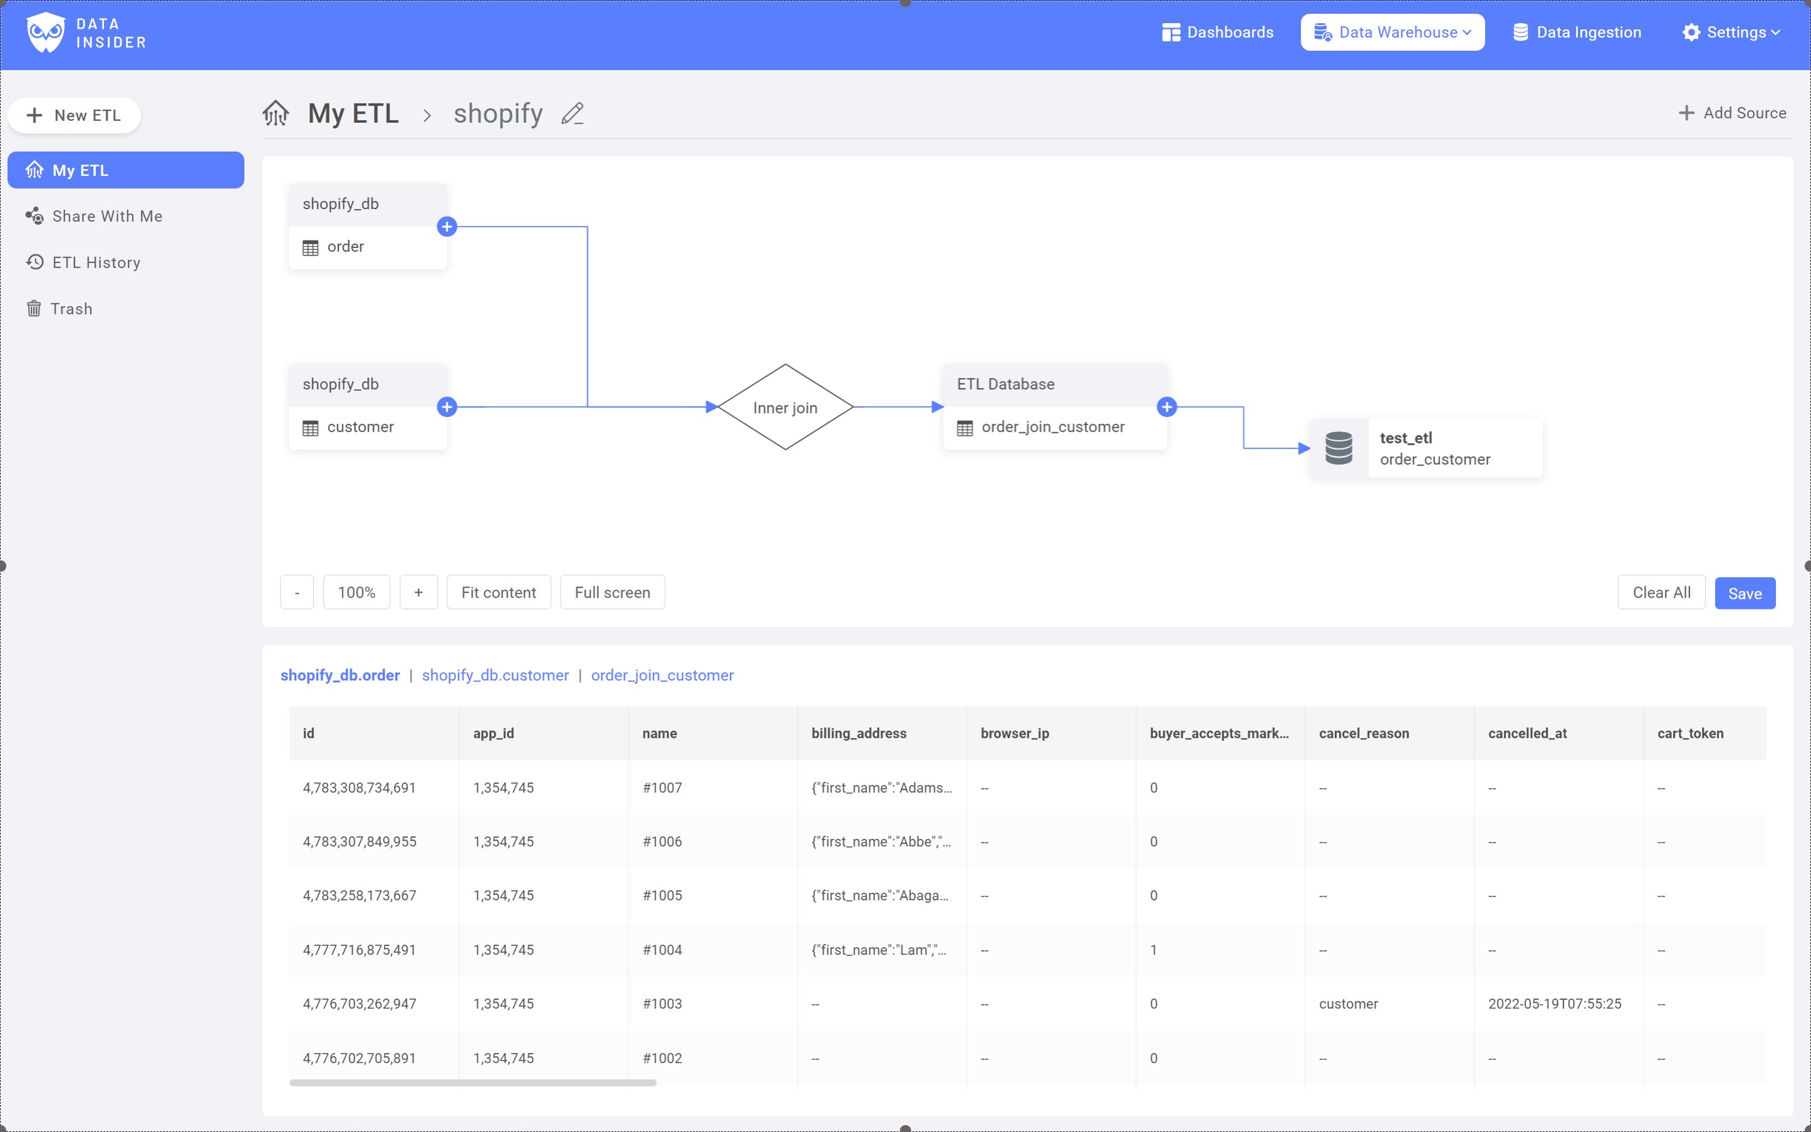Click the Clear All button
This screenshot has width=1811, height=1132.
click(1661, 593)
